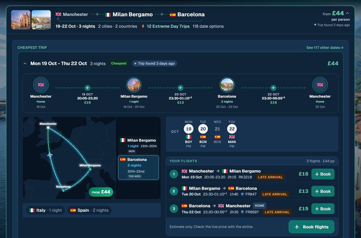Image resolution: width=361 pixels, height=238 pixels.
Task: Click the FROM £44 badge on the map
Action: (101, 192)
